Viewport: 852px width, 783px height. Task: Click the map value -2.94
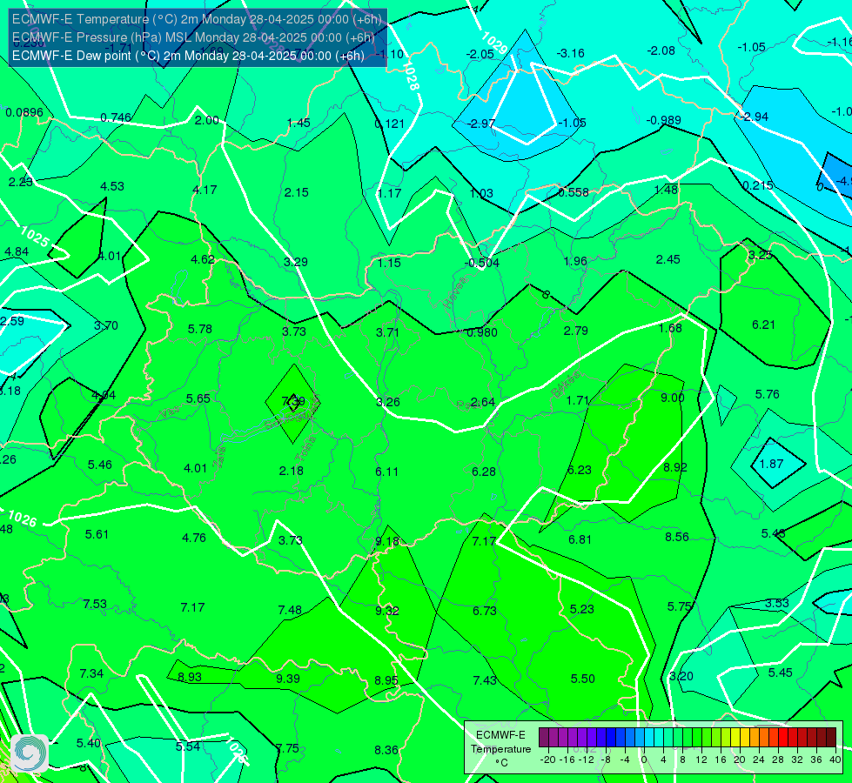[755, 117]
